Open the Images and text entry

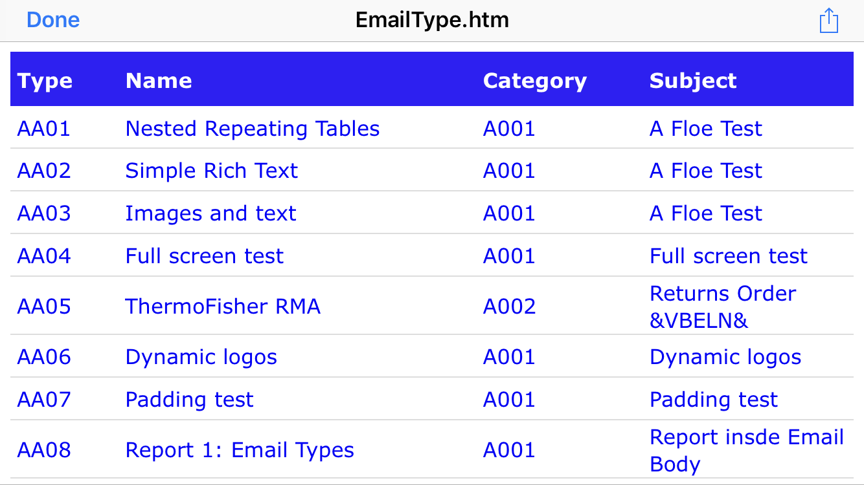(211, 213)
